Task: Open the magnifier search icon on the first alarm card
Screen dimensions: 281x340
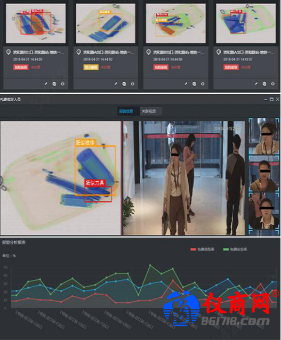Action: pos(54,84)
